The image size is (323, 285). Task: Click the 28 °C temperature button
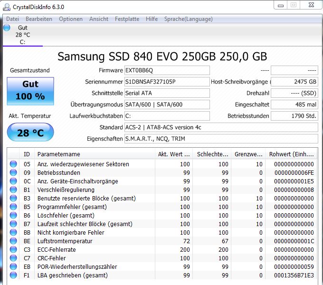30,132
